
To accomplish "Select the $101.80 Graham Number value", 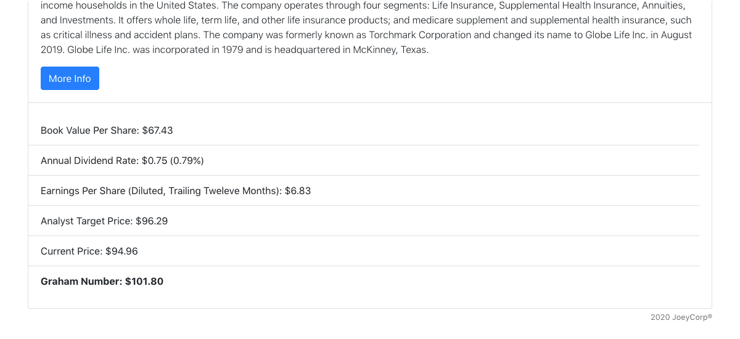I will coord(144,282).
